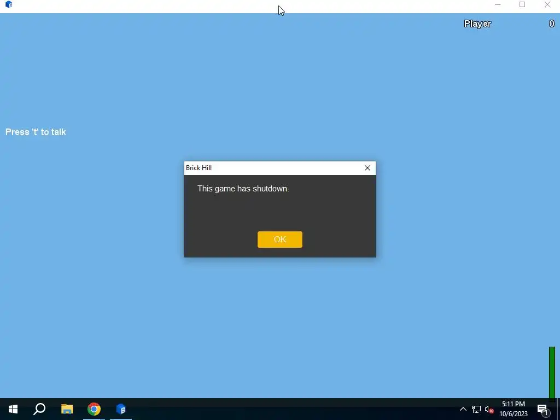Viewport: 560px width, 420px height.
Task: Open the notification action center
Action: point(542,409)
